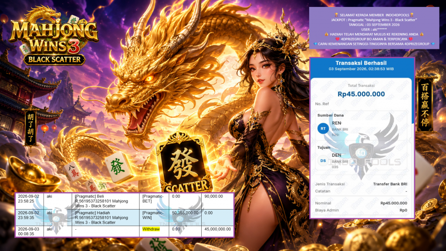Select the Transaksi Berhasil header

(x=361, y=63)
